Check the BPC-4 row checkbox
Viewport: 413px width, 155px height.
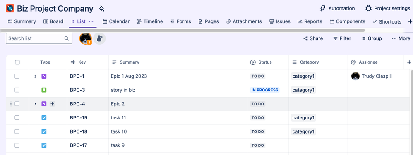tap(17, 104)
